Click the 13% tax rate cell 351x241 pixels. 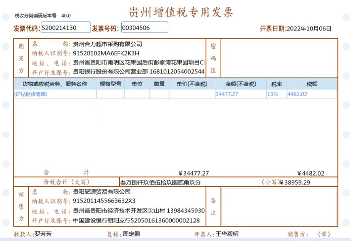coord(276,94)
